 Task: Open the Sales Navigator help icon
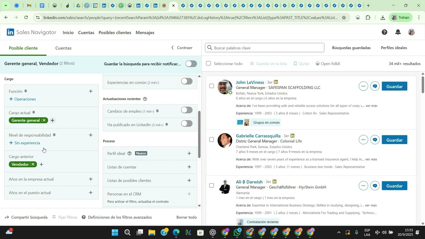384,32
